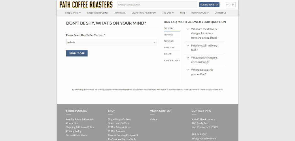Expand The LAB menu chevron

click(x=173, y=13)
